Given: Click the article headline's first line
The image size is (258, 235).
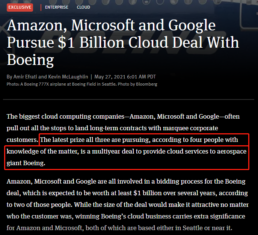Looking at the screenshot, I should coord(111,25).
